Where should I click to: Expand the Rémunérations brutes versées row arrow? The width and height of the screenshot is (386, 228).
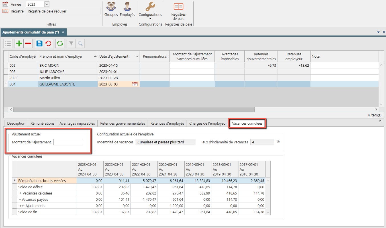click(x=15, y=180)
